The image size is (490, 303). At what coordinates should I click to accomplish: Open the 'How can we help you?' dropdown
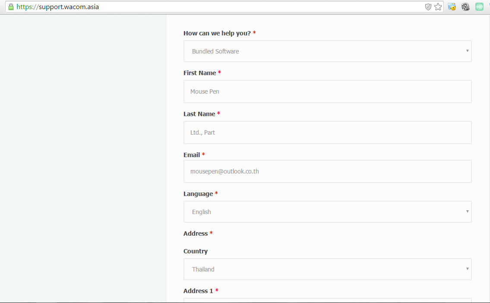[328, 51]
